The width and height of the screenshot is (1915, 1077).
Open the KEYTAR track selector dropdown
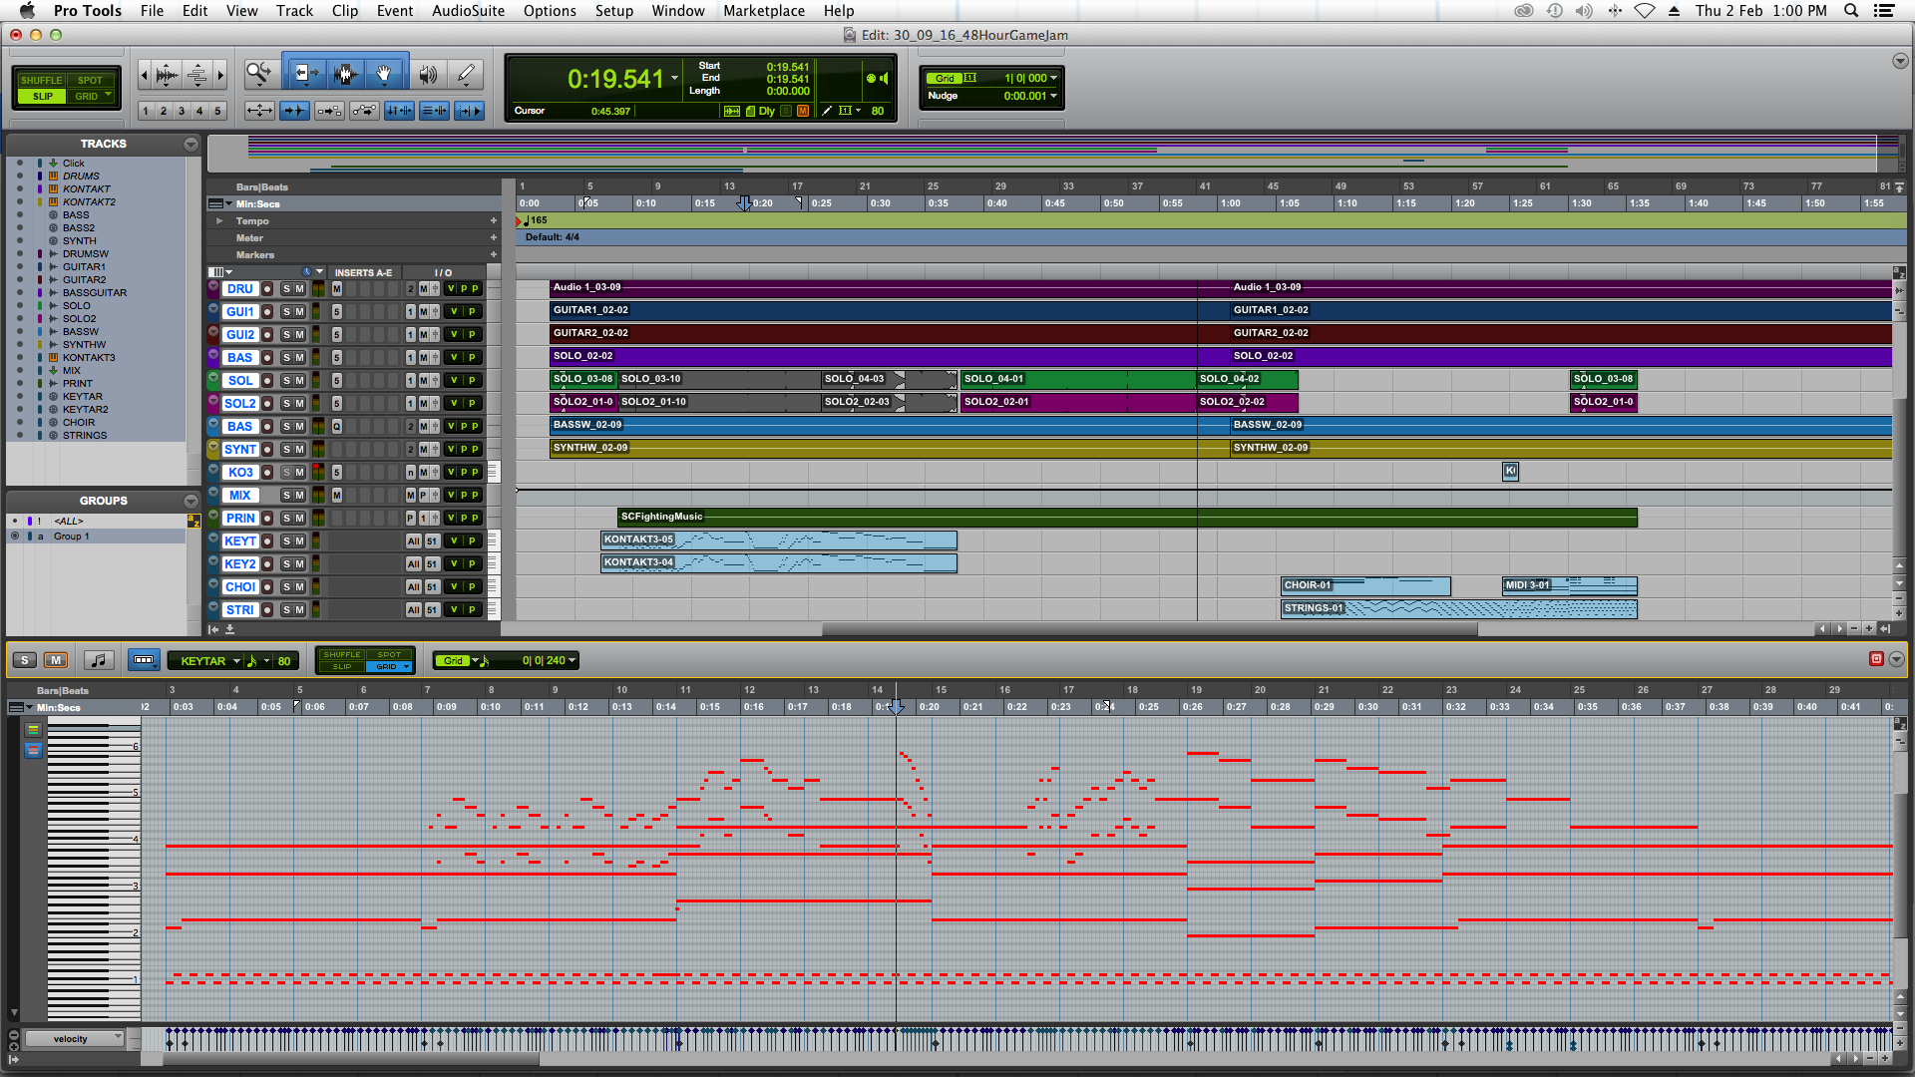pyautogui.click(x=236, y=661)
